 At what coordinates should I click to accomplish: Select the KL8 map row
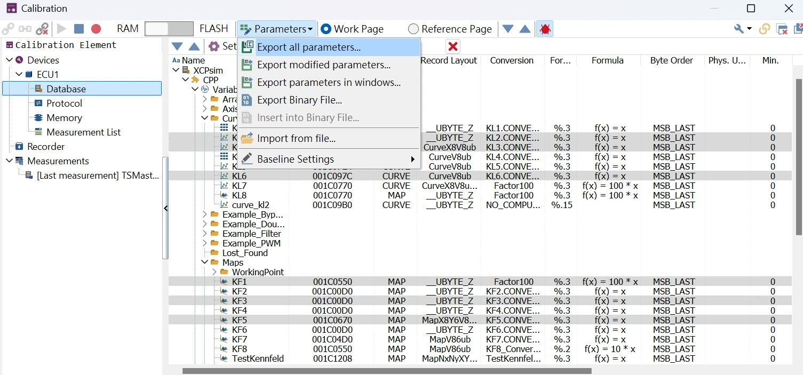(x=480, y=195)
